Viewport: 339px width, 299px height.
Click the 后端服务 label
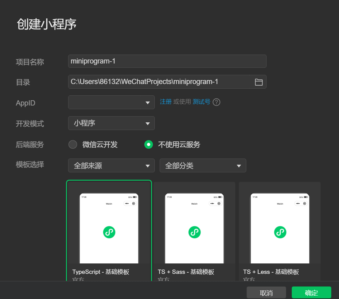[x=30, y=144]
